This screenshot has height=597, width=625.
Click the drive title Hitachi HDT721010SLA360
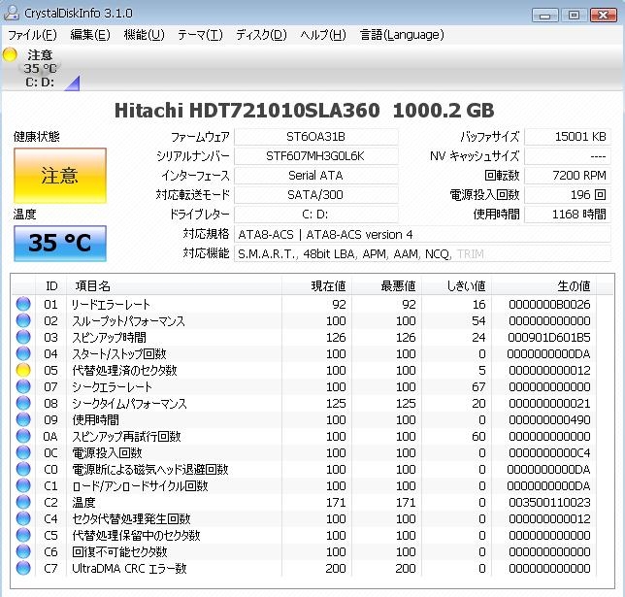click(247, 111)
